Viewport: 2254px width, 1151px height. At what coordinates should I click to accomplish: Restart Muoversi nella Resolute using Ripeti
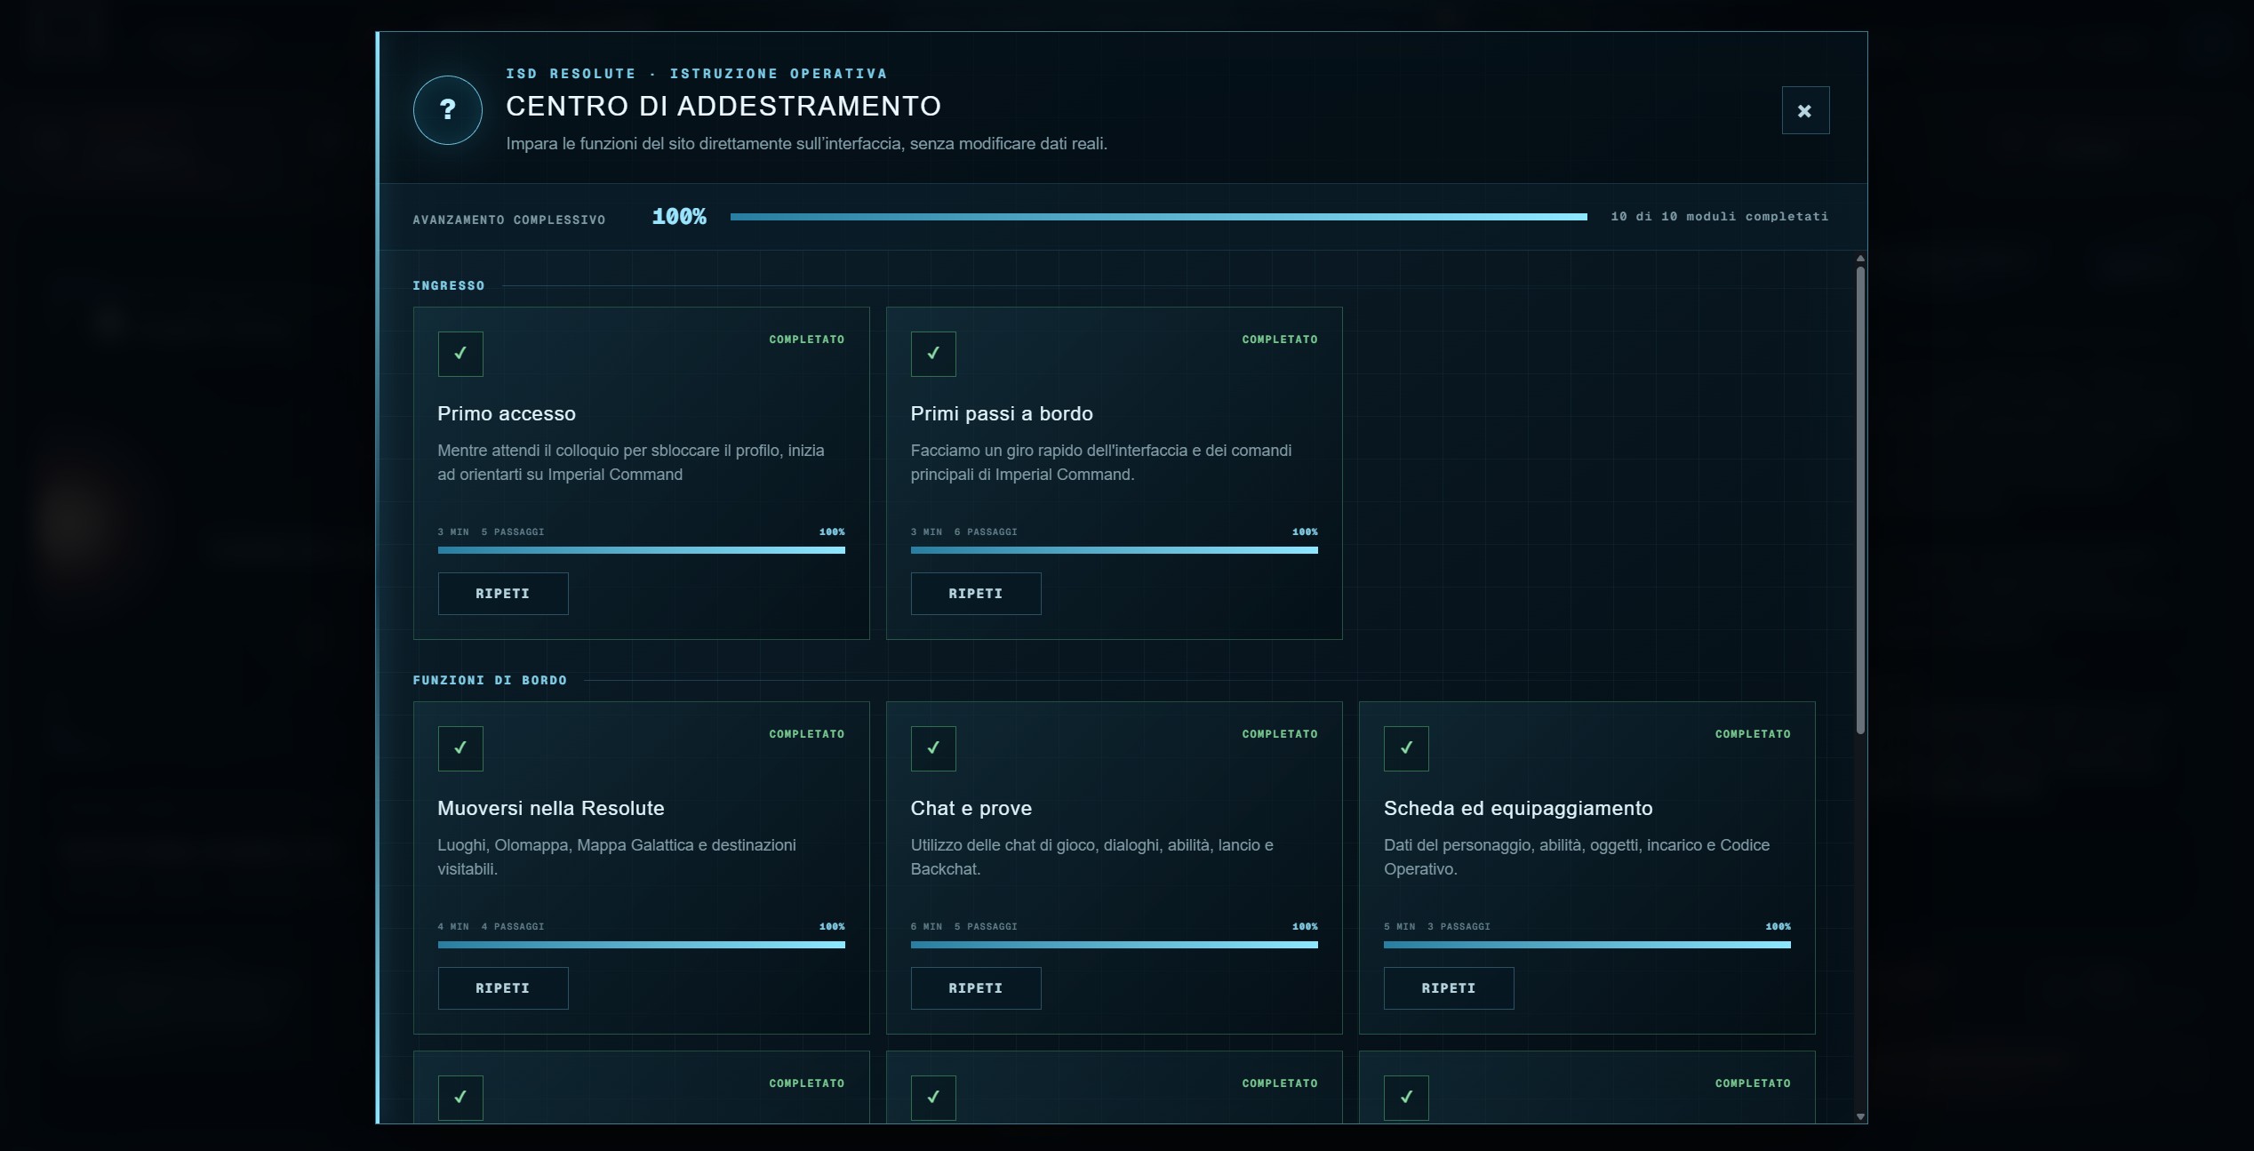click(x=503, y=988)
